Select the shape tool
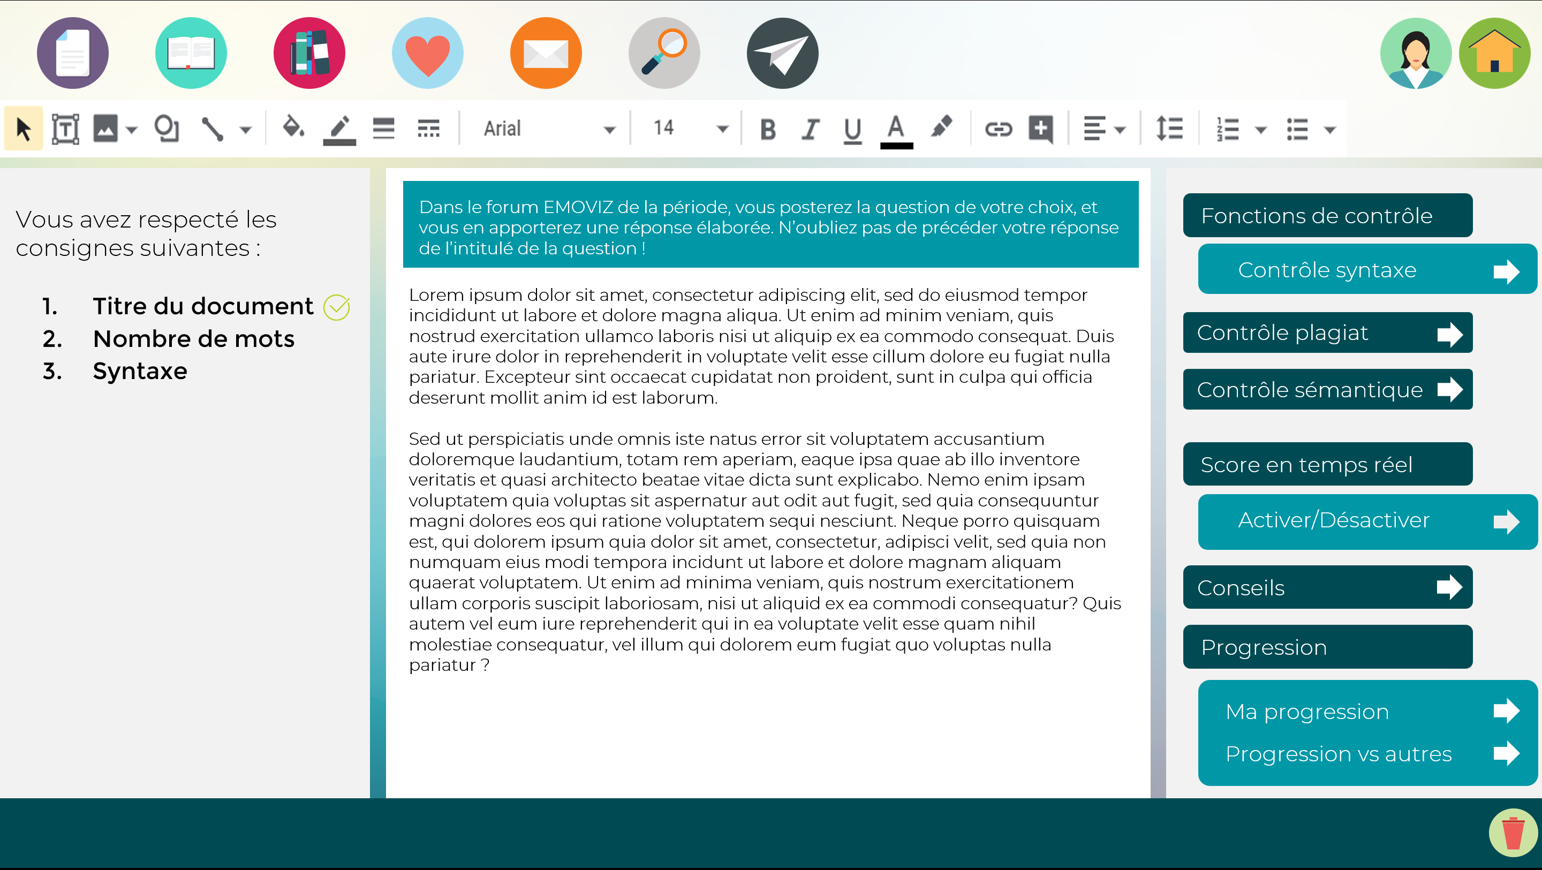The image size is (1542, 870). click(167, 128)
